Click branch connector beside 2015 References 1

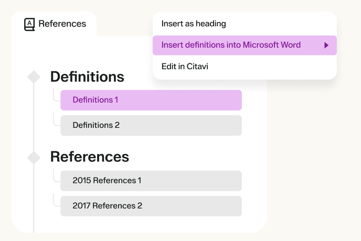56,177
